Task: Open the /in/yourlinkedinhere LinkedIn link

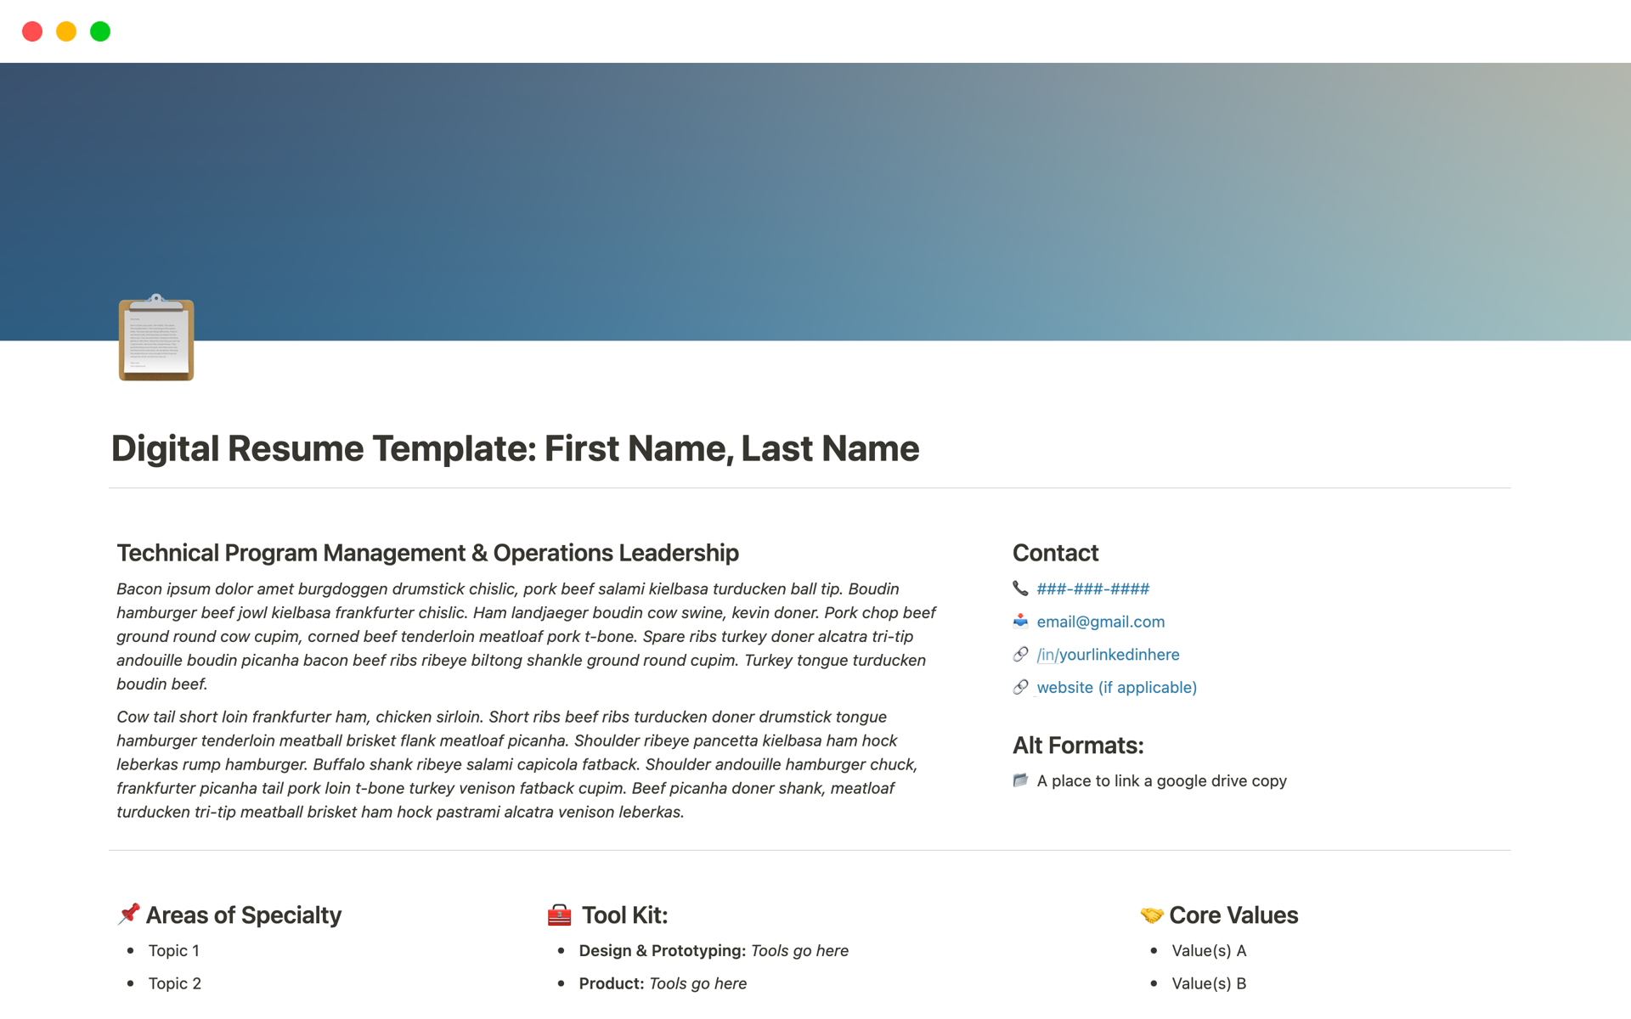Action: pos(1107,654)
